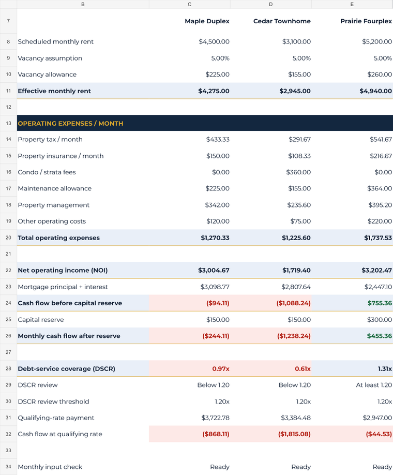Select DSCR value 1.31x

pyautogui.click(x=352, y=369)
